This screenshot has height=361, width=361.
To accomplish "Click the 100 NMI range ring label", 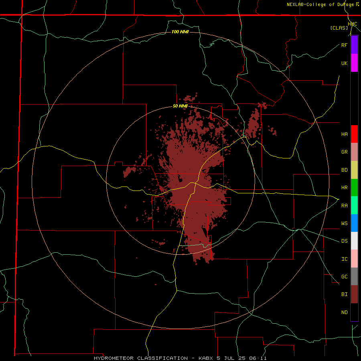I will 180,32.
